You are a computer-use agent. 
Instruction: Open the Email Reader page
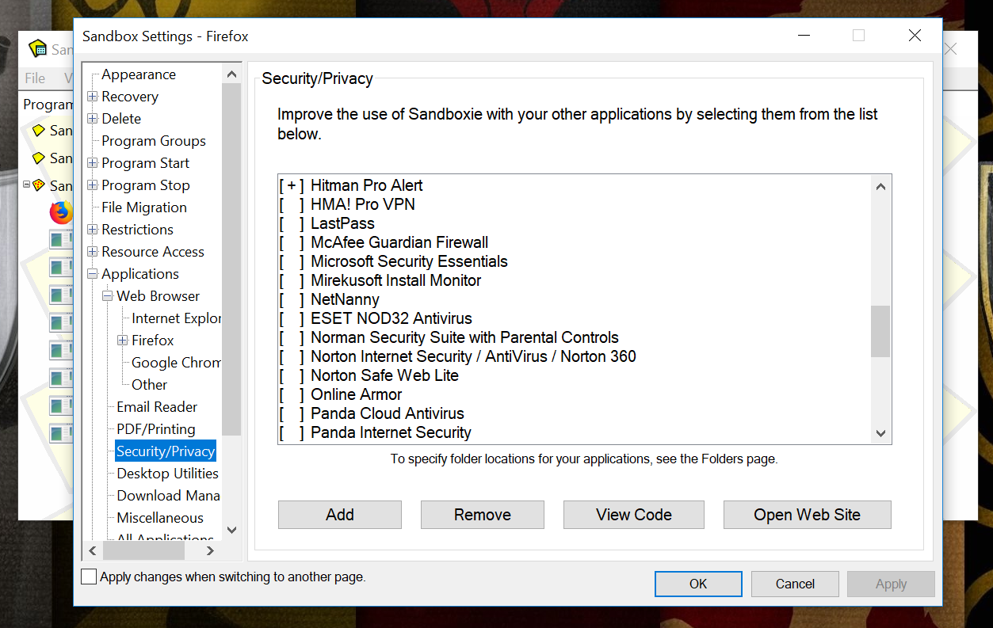click(x=157, y=407)
